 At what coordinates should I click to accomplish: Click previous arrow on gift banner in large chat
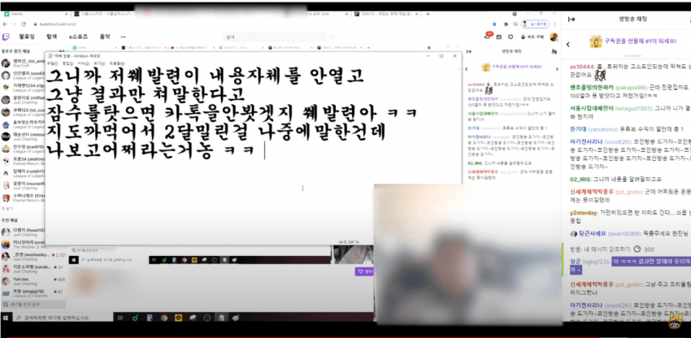click(x=568, y=44)
